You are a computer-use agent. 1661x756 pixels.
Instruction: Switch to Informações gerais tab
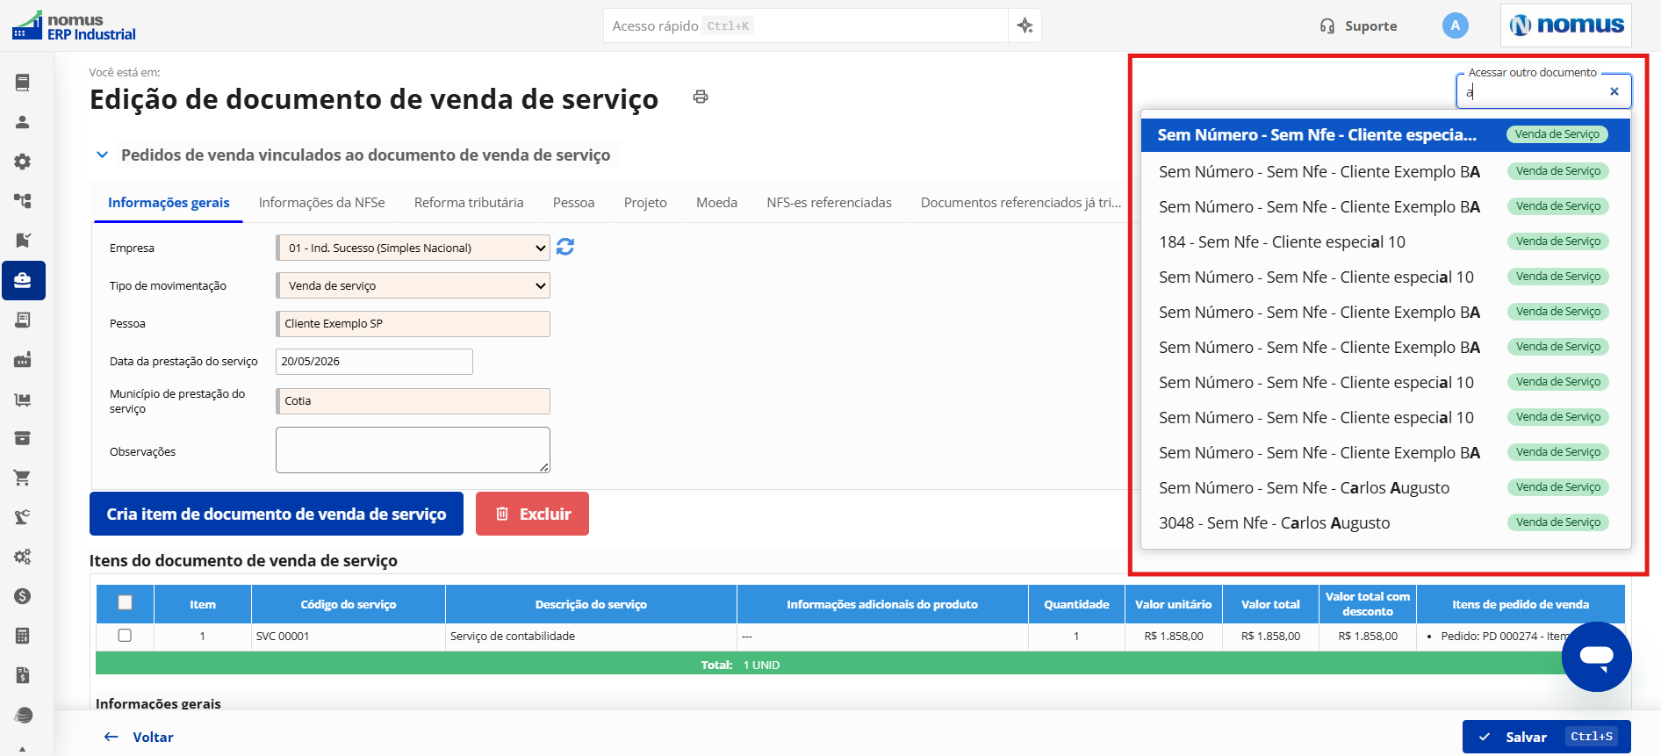click(x=169, y=203)
